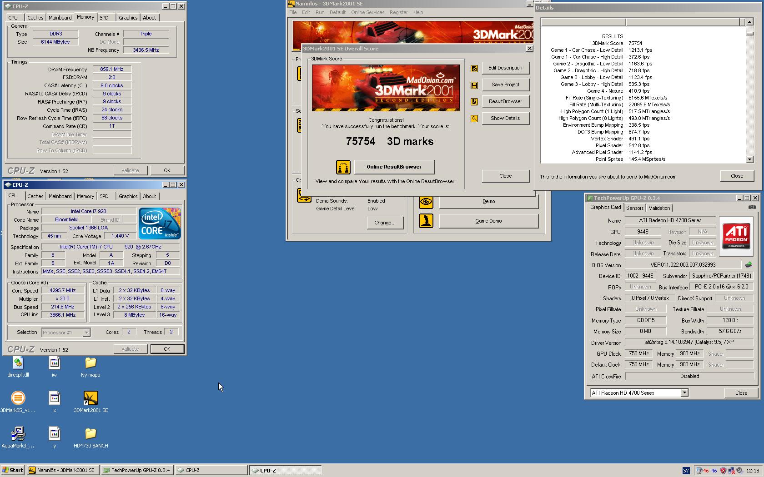Click the Details list scrollbar up arrow
Viewport: 764px width, 477px height.
click(x=749, y=22)
